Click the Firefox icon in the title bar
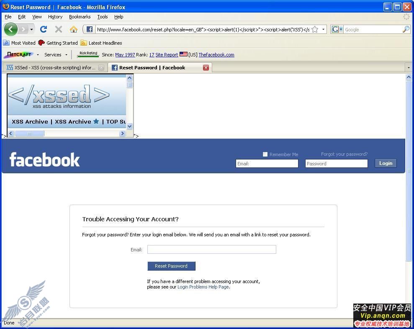This screenshot has height=329, width=414. click(x=6, y=7)
